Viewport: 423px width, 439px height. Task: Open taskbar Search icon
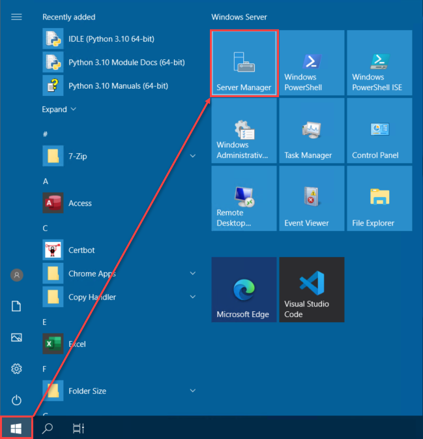48,428
